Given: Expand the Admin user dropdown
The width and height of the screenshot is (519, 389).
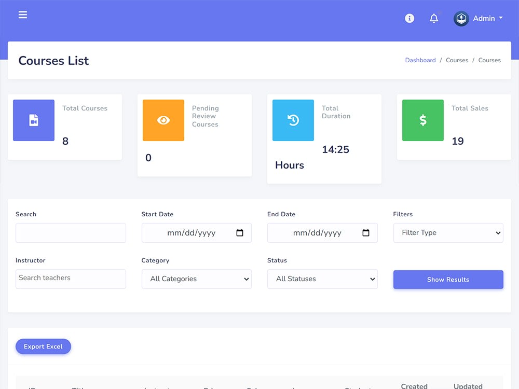Looking at the screenshot, I should [488, 18].
